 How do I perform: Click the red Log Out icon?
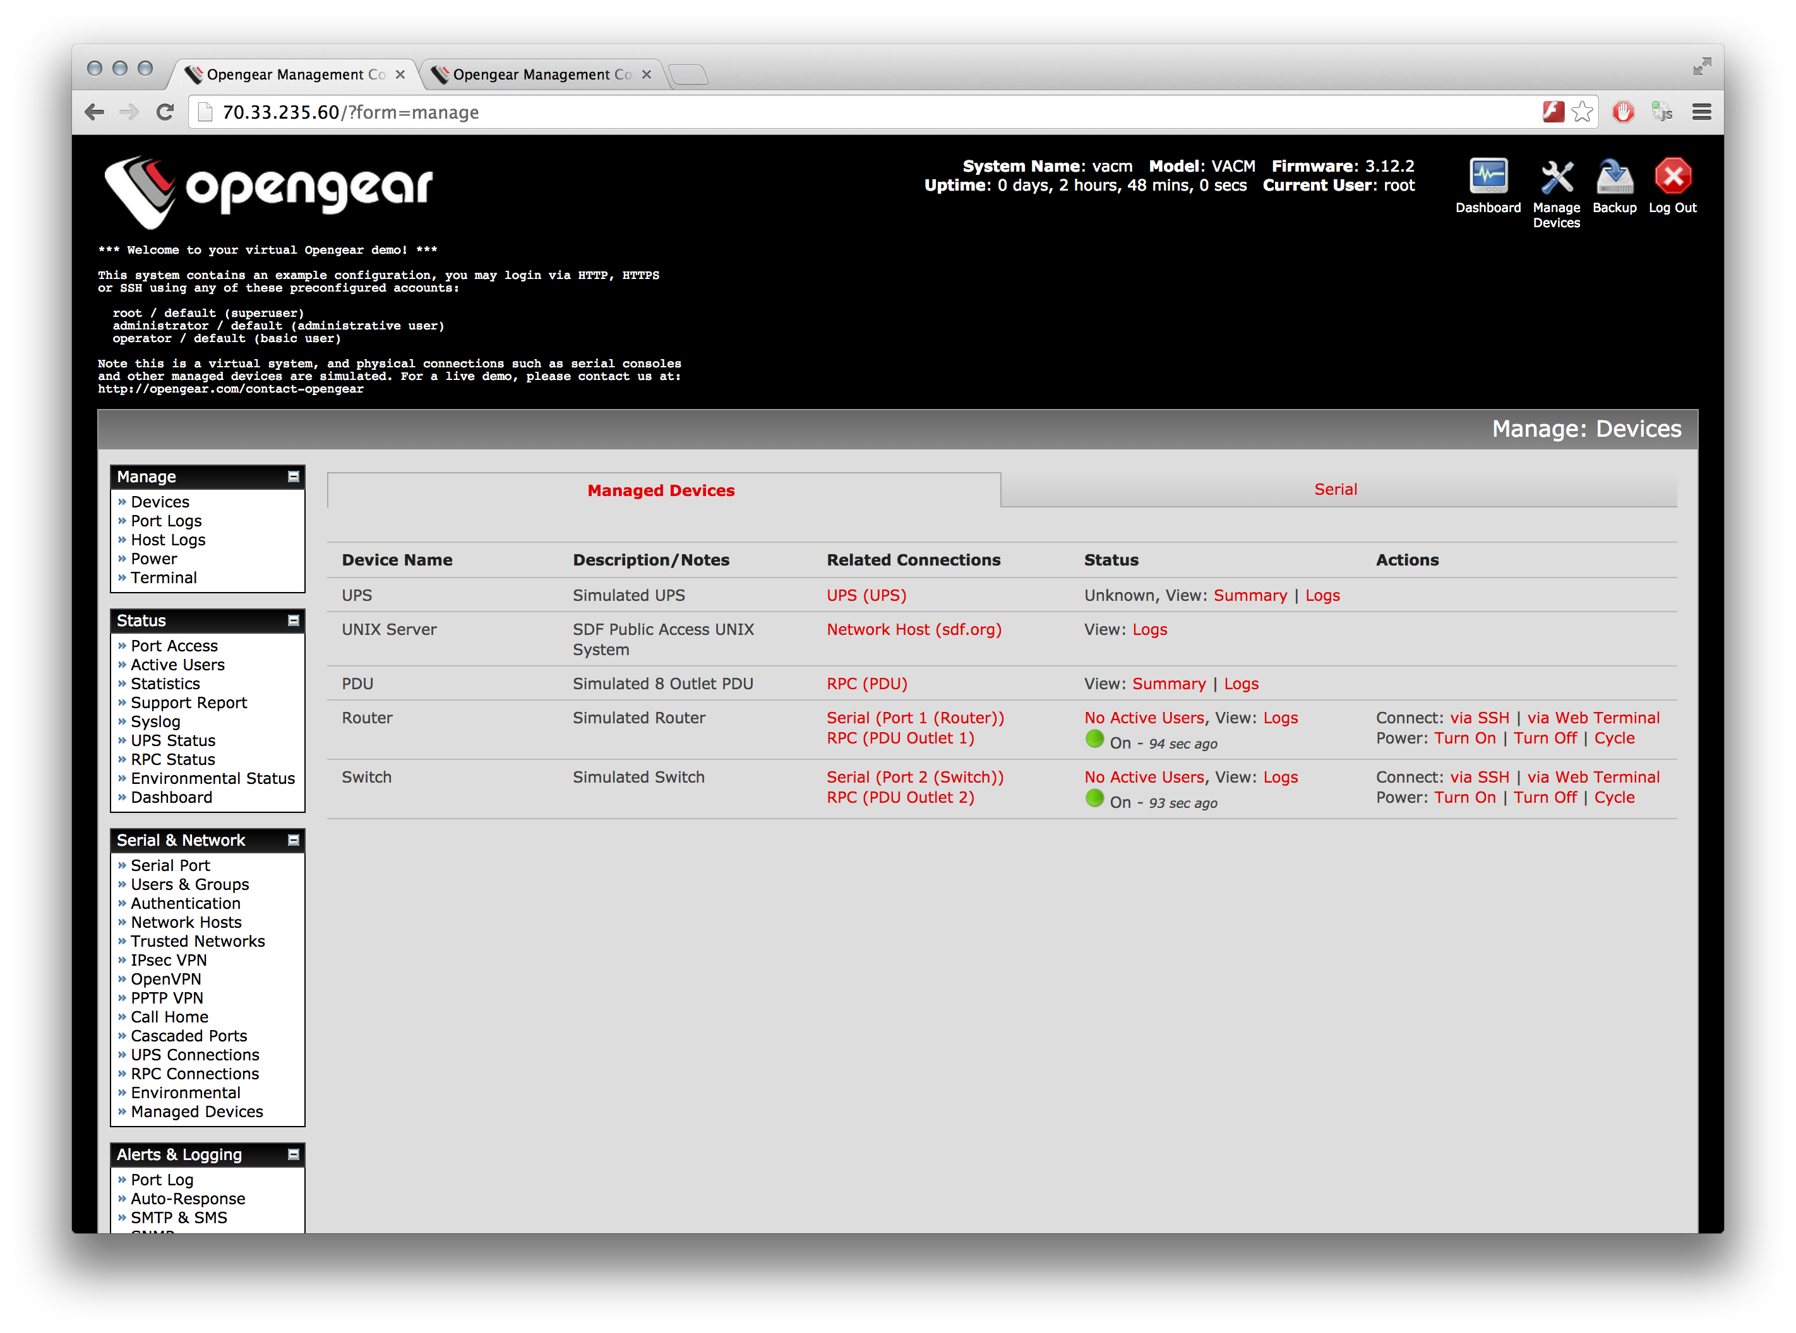tap(1672, 177)
